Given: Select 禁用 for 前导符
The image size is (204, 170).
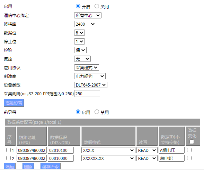Looking at the screenshot, I should point(97,112).
